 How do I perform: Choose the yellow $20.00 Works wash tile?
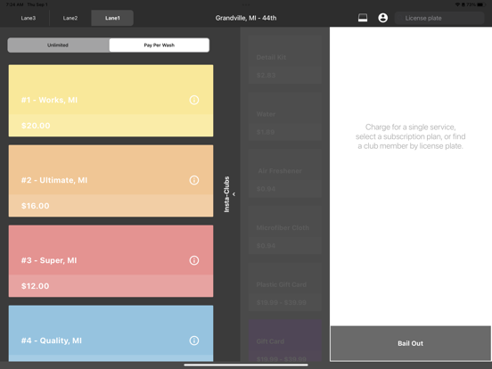pos(111,101)
